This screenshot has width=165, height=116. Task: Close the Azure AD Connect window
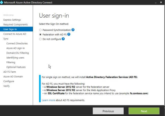tap(161, 2)
